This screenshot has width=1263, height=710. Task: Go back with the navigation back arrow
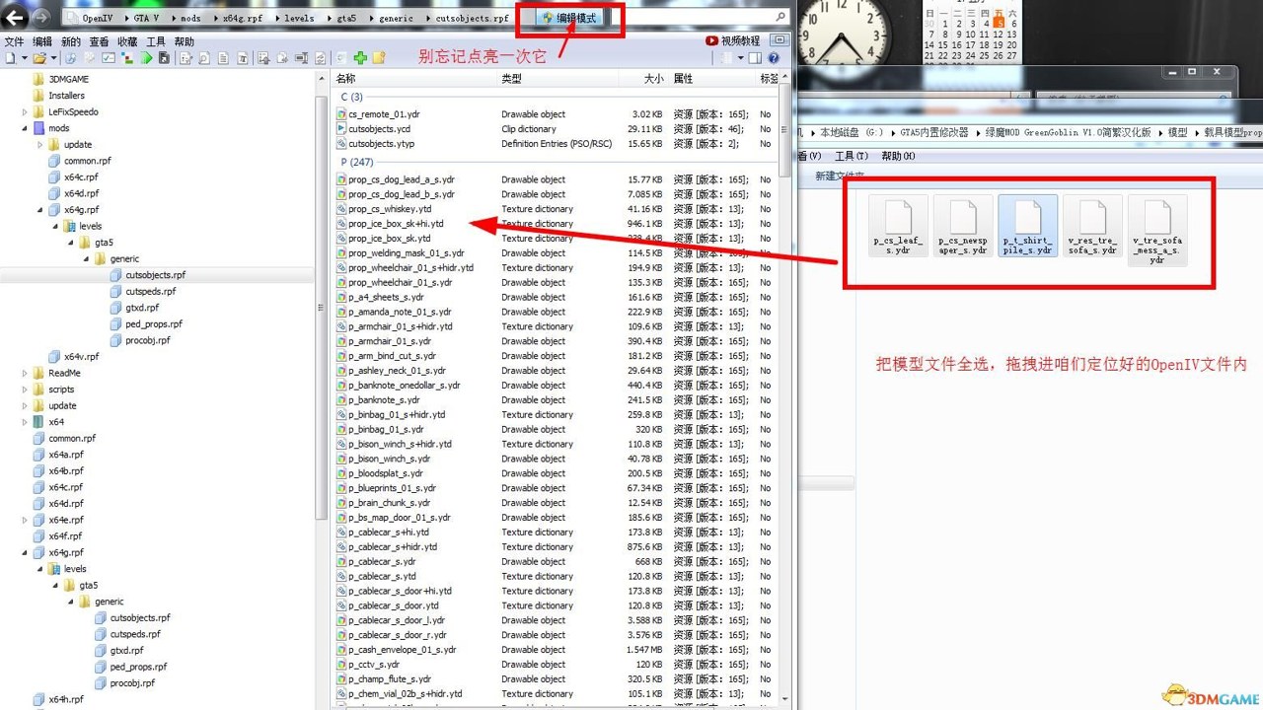pyautogui.click(x=15, y=17)
